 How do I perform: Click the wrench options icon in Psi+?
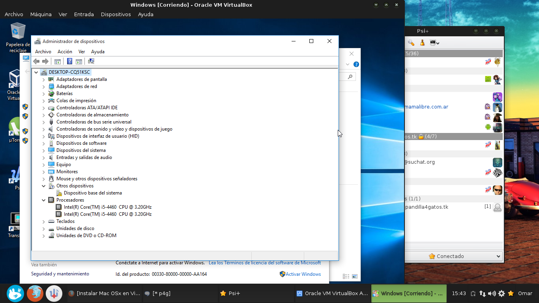[411, 43]
